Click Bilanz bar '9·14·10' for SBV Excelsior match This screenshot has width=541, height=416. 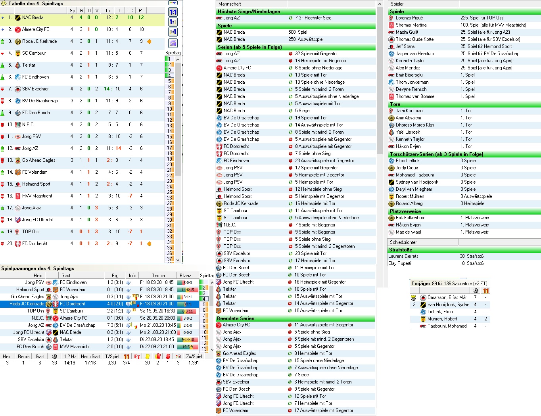coord(188,340)
